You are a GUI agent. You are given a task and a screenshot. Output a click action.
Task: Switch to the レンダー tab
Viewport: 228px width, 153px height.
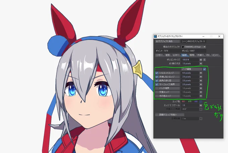coord(176,55)
